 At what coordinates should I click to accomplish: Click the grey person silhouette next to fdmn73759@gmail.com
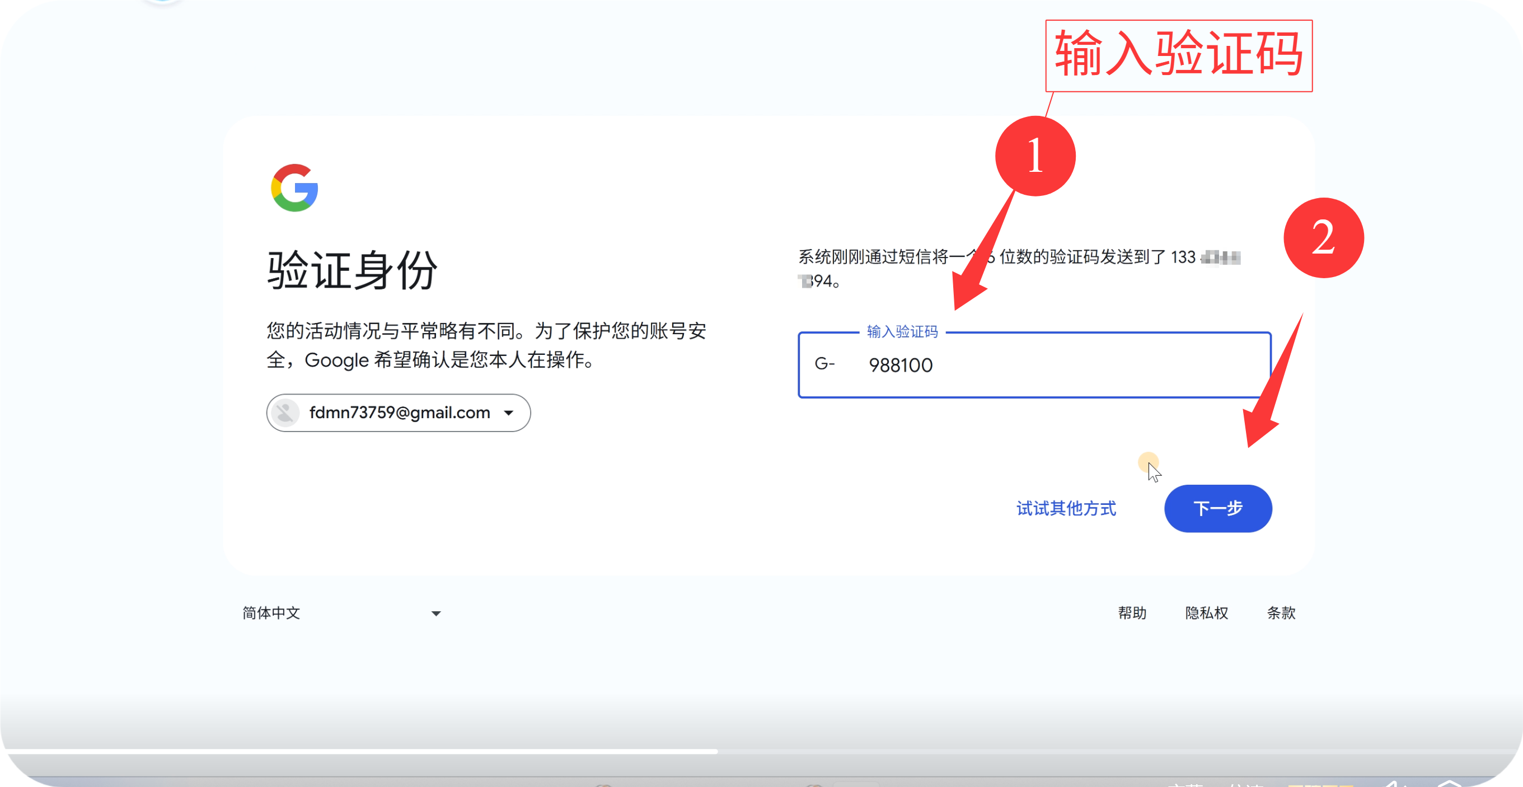(284, 413)
